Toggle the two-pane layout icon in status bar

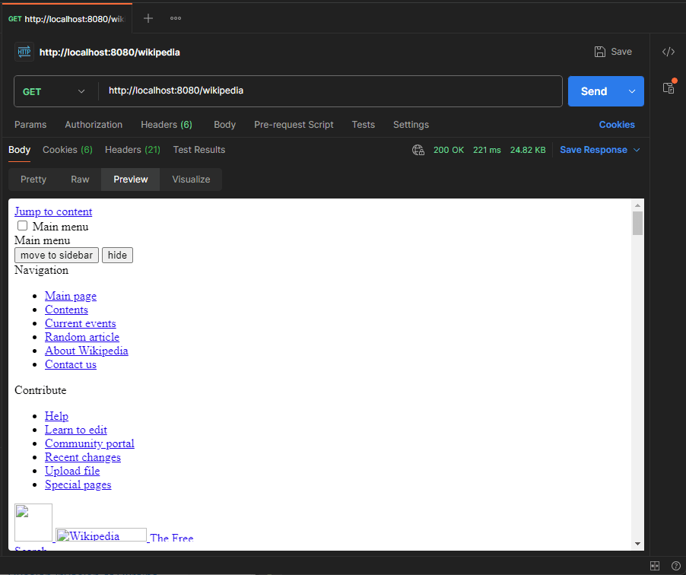point(655,566)
